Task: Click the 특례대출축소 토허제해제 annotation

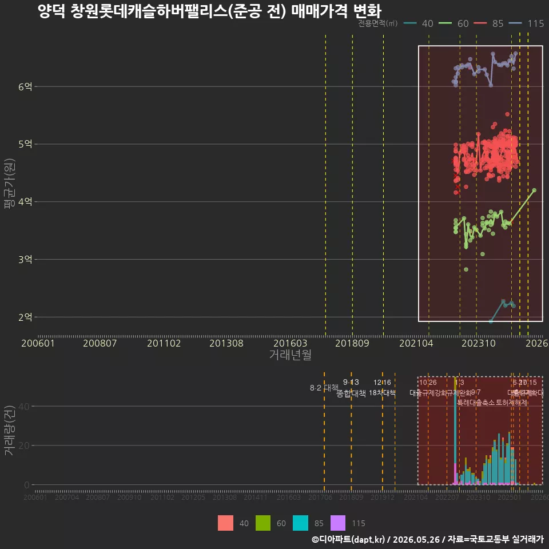Action: (492, 403)
